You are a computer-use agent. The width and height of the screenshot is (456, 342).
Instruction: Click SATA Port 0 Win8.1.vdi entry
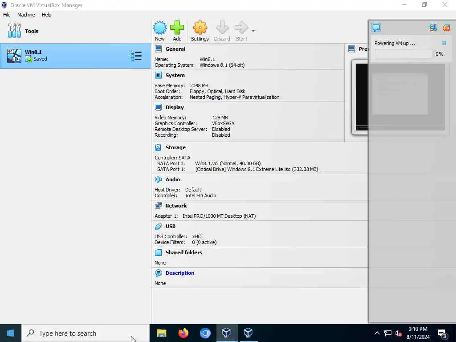pyautogui.click(x=228, y=163)
